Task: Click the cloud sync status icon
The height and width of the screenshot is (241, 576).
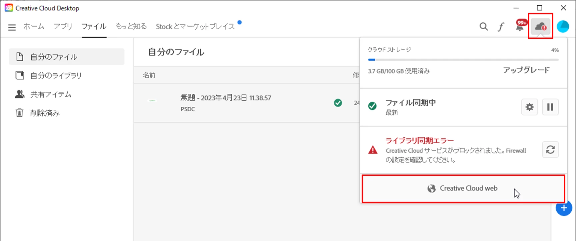Action: point(540,26)
